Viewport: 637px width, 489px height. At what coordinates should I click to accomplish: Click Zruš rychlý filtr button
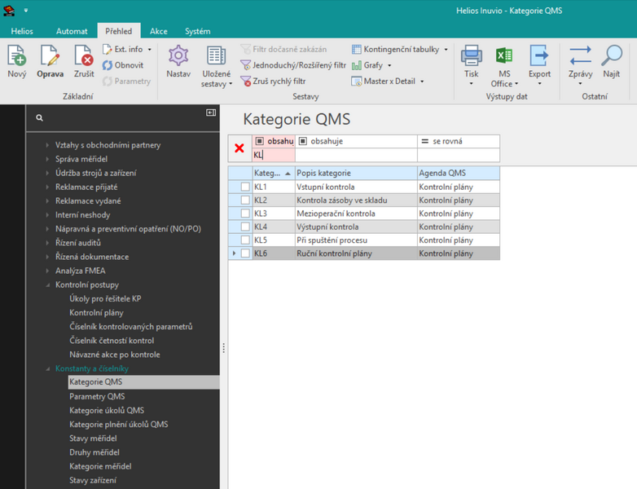click(273, 81)
